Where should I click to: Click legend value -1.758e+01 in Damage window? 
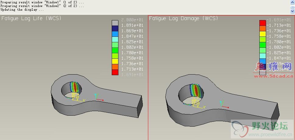coord(279,36)
